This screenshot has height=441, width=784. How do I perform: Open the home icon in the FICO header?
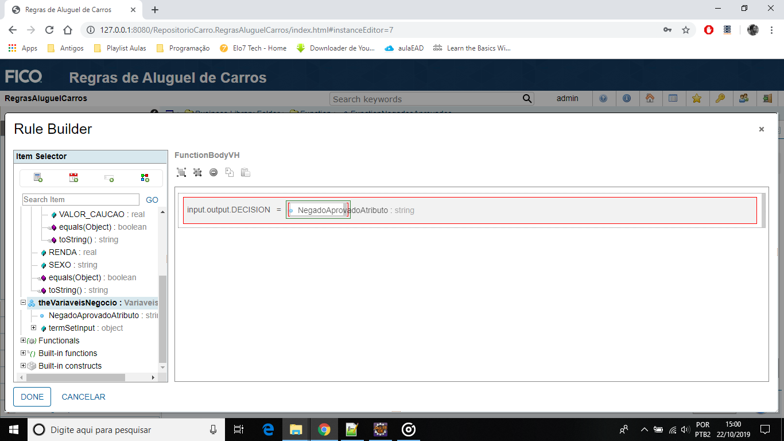click(x=651, y=98)
